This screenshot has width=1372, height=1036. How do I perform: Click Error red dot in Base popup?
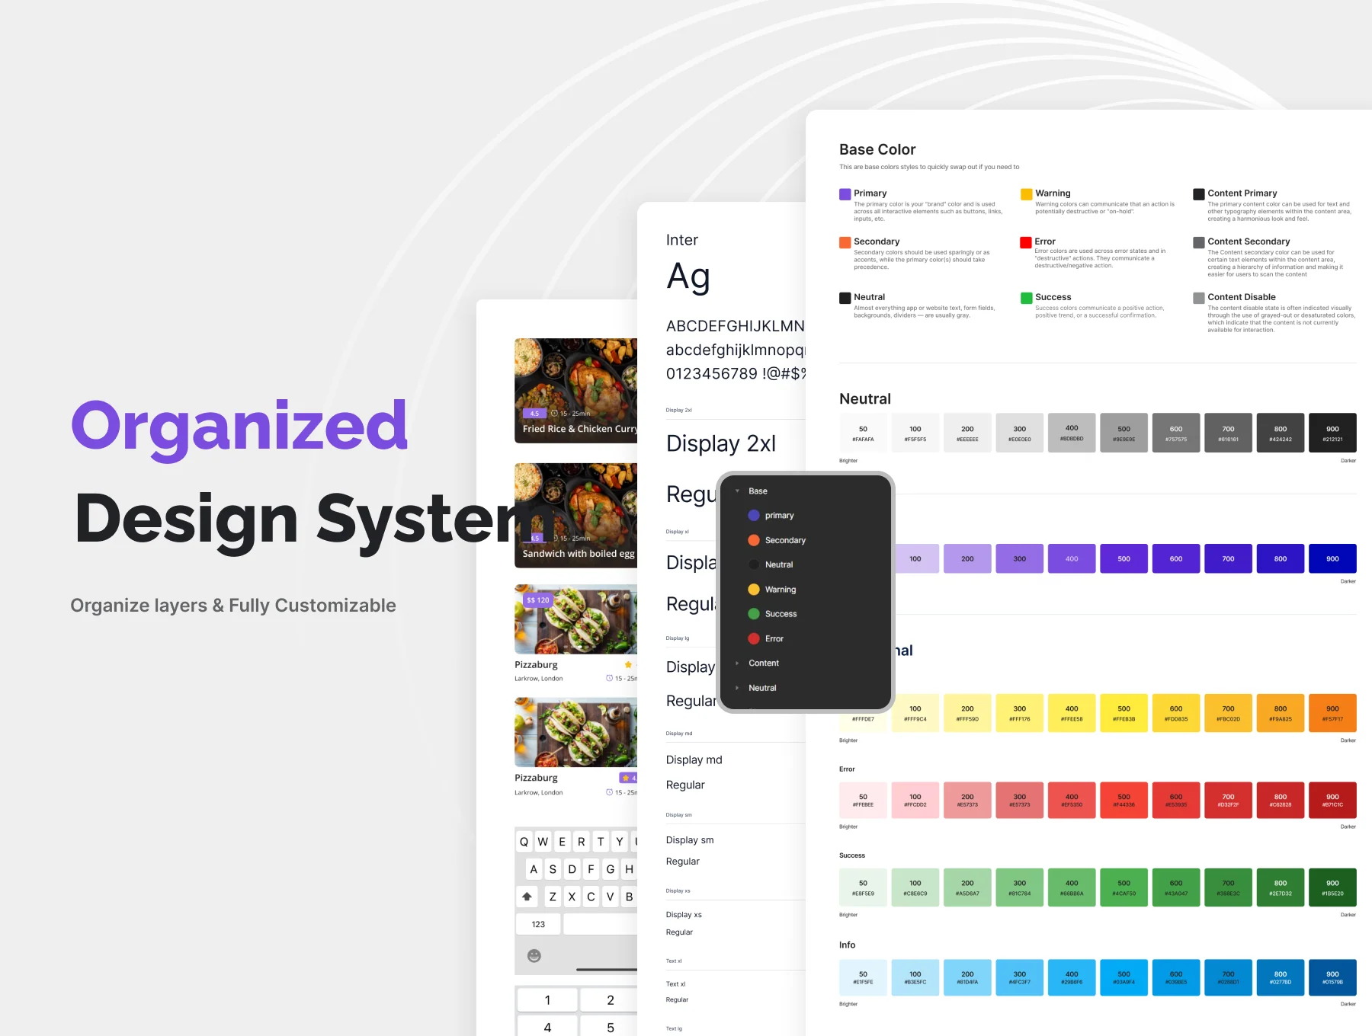coord(754,638)
